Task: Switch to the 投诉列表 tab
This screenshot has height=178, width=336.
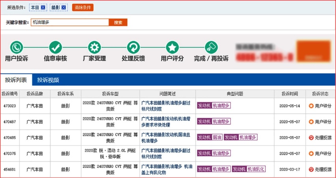Action: [16, 80]
